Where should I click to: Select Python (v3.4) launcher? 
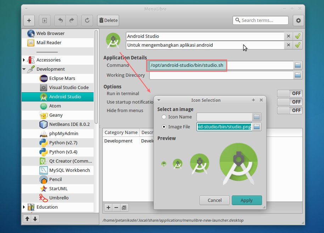coord(58,152)
